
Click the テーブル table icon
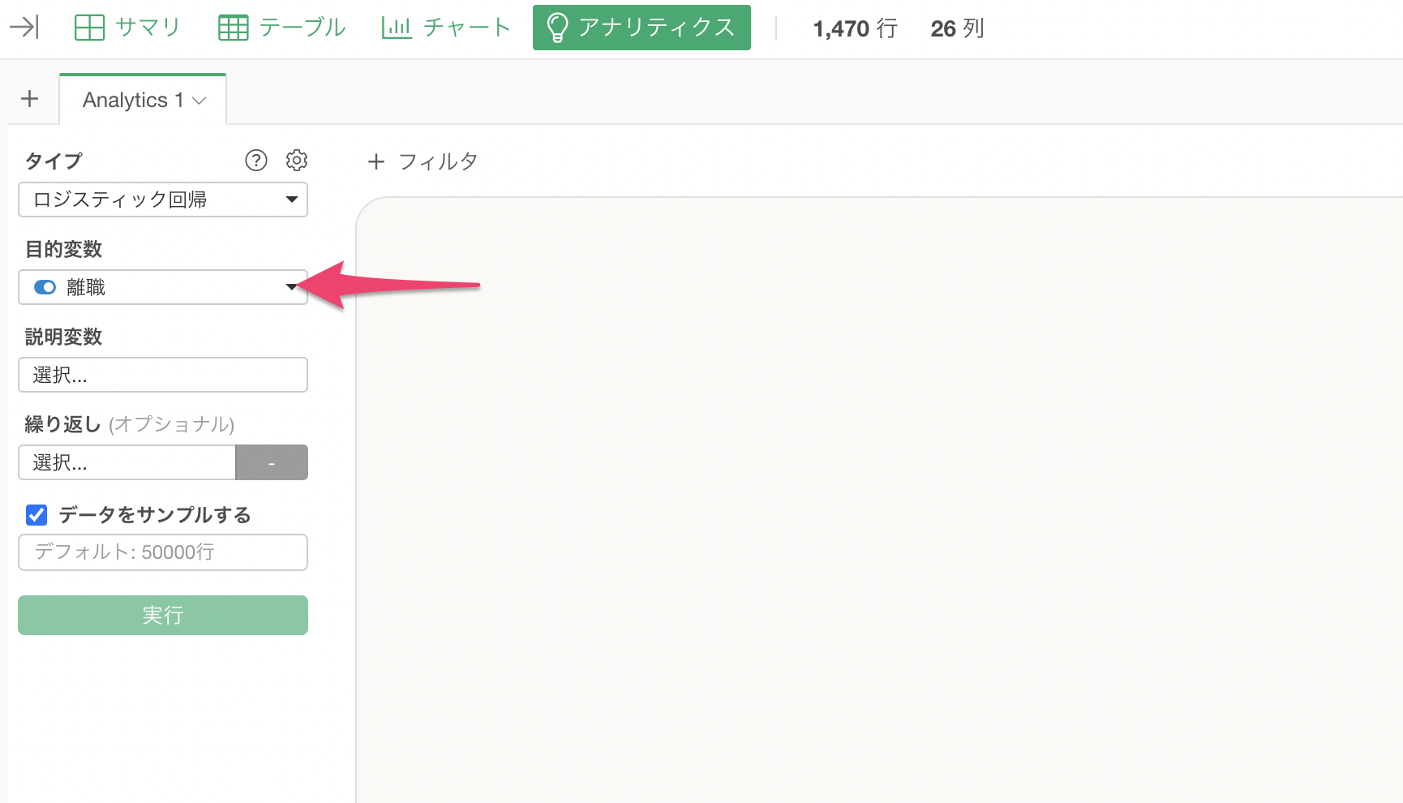[x=234, y=28]
